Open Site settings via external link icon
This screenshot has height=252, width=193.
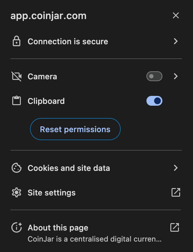(176, 192)
